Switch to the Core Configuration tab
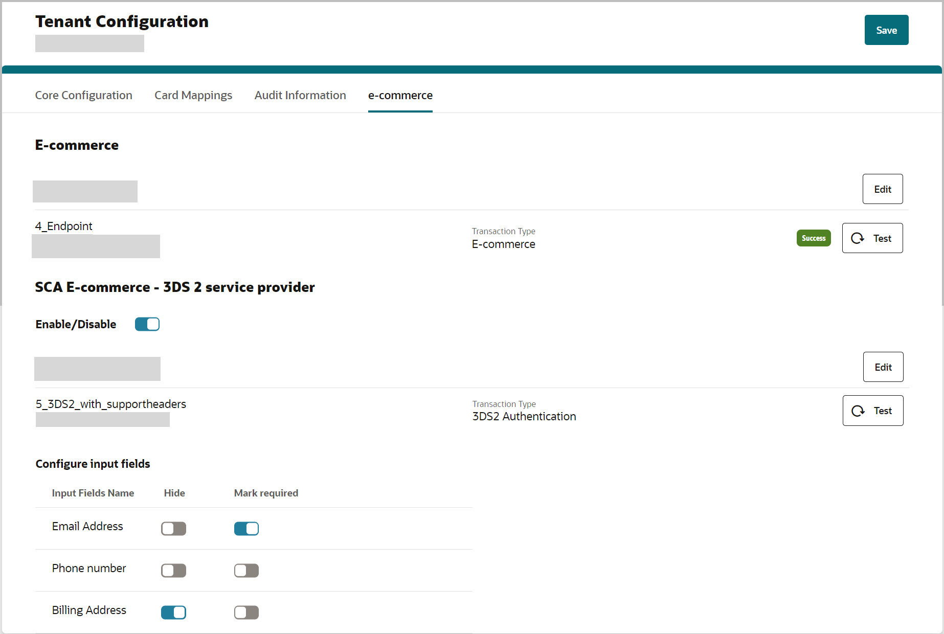This screenshot has width=944, height=634. pyautogui.click(x=83, y=95)
